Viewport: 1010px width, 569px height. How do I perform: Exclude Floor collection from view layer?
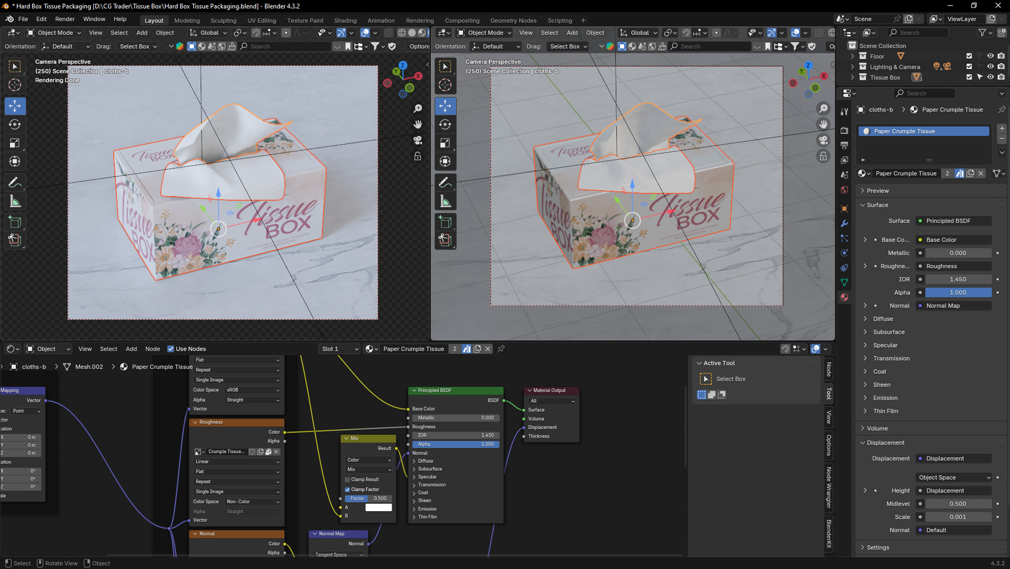[x=969, y=56]
